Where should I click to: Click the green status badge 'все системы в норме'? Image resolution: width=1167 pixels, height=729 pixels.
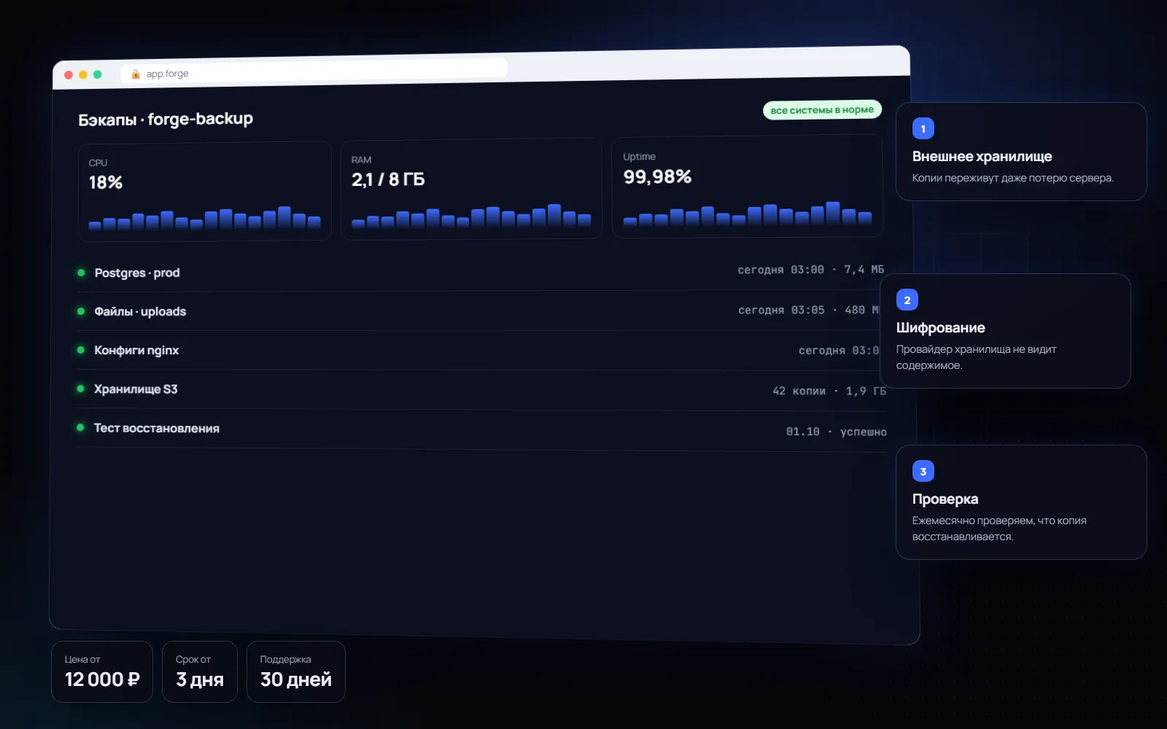[x=822, y=110]
